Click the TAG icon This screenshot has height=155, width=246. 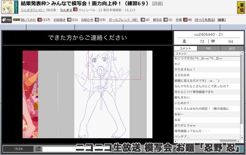(7, 20)
